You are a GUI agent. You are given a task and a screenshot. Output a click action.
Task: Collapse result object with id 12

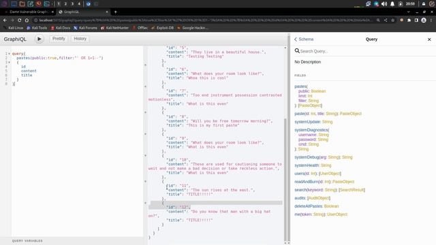[x=145, y=203]
